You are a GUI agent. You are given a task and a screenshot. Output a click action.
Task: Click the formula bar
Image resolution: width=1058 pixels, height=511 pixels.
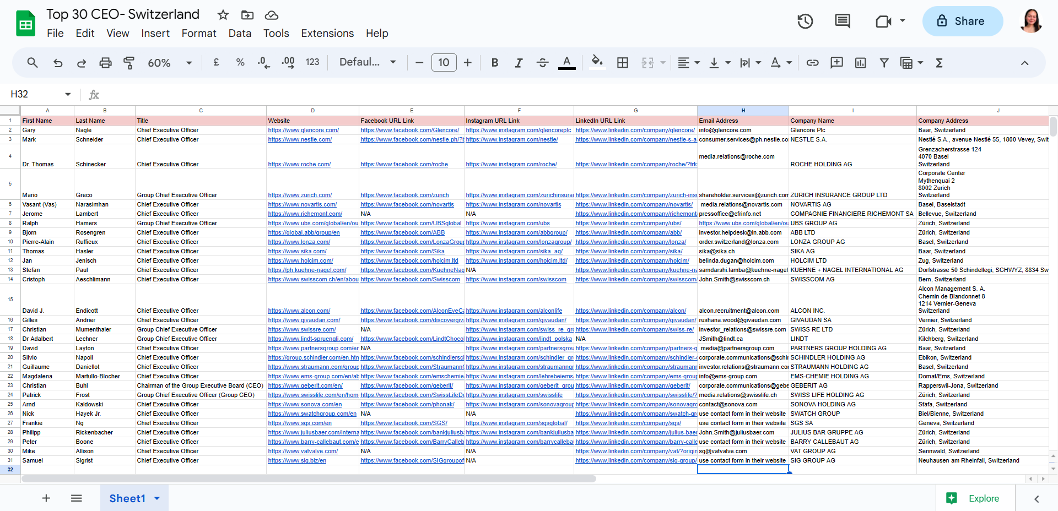(x=579, y=94)
